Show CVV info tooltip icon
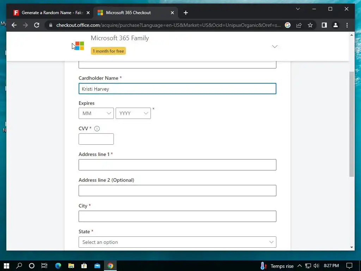The height and width of the screenshot is (271, 361). coord(97,128)
